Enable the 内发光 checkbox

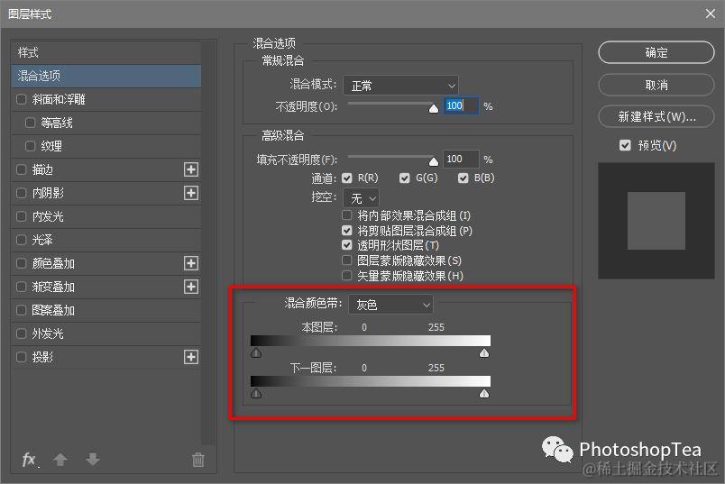coord(22,216)
